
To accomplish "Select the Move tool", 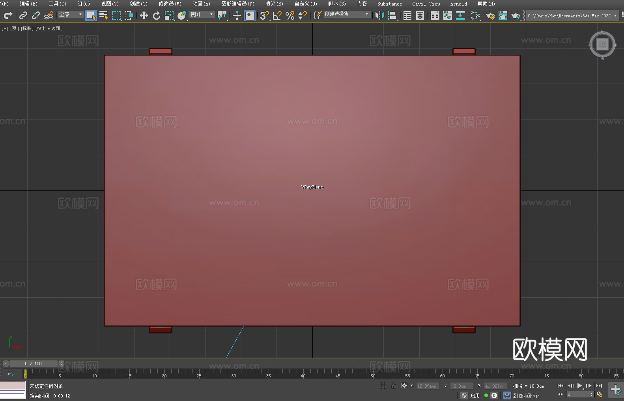I will point(144,15).
